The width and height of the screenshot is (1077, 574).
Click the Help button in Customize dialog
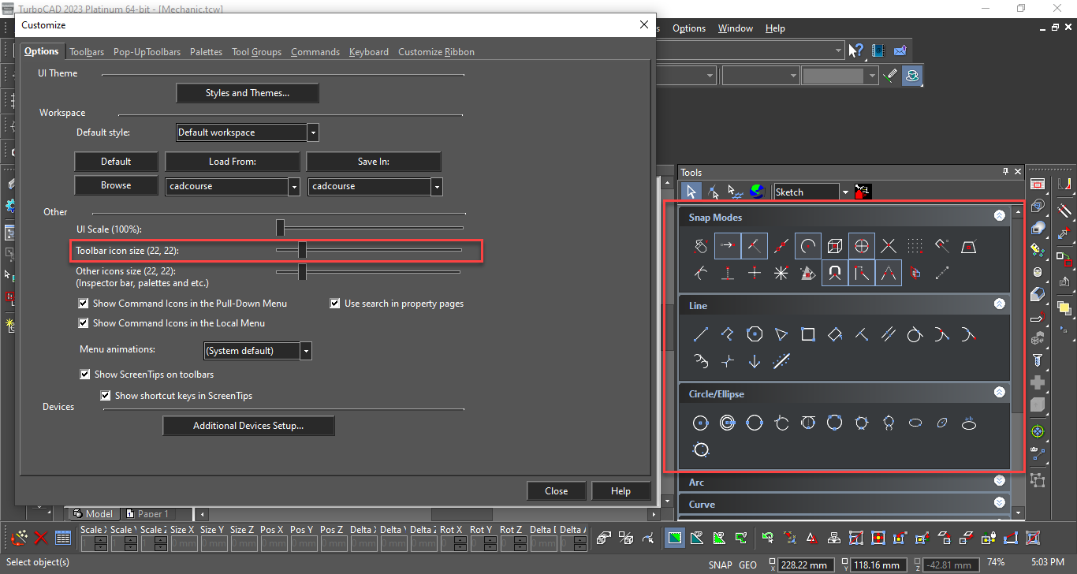(x=620, y=491)
